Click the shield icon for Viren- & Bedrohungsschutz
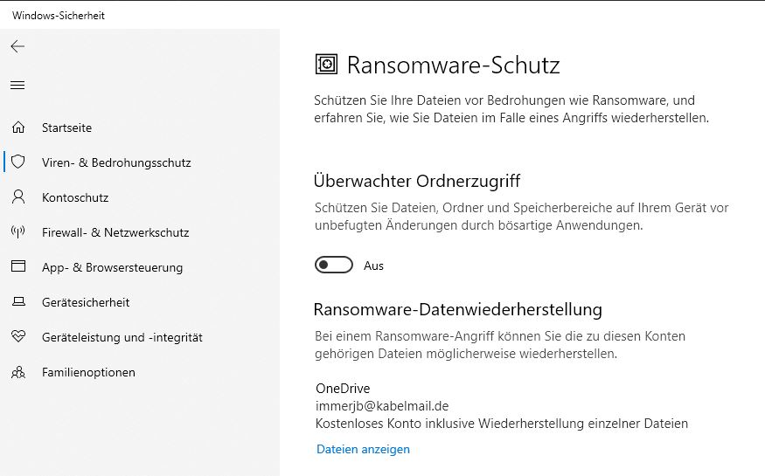Viewport: 765px width, 476px height. pos(18,162)
